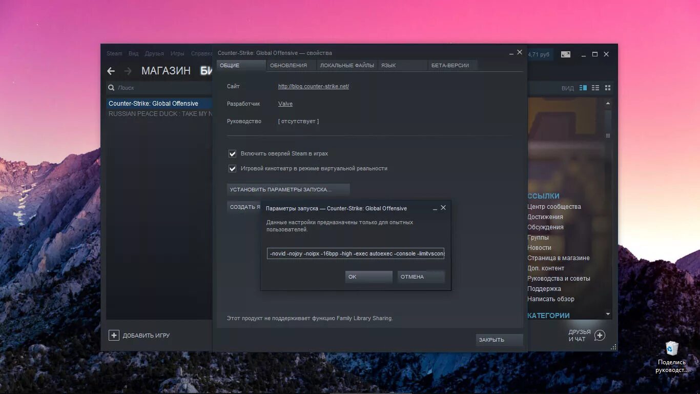The height and width of the screenshot is (394, 700).
Task: Click OK in launch options dialog
Action: tap(369, 277)
